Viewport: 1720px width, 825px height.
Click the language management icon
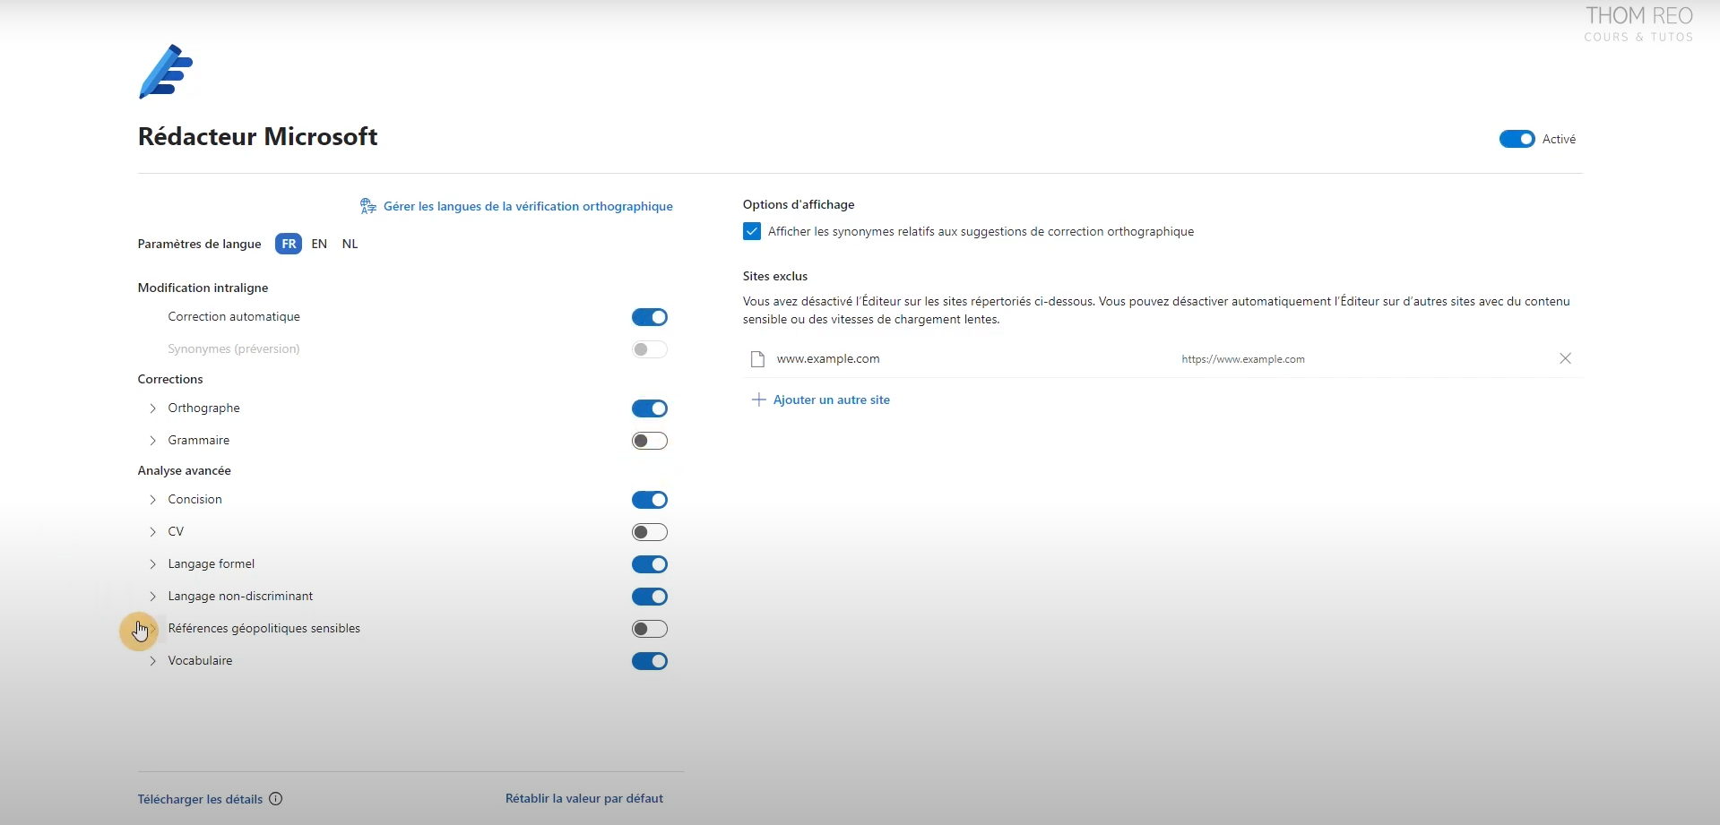(368, 206)
